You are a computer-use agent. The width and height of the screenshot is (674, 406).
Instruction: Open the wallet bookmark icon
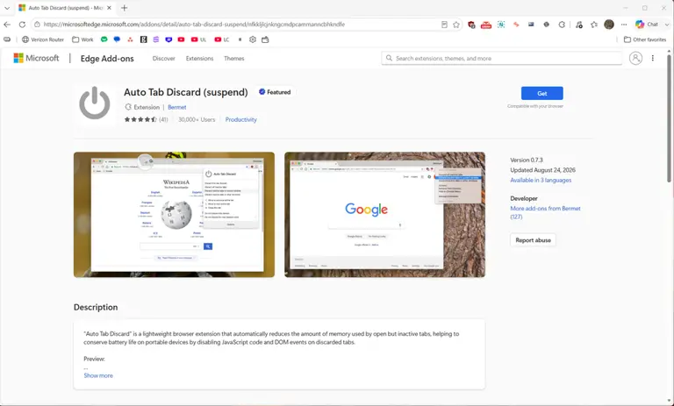[x=265, y=39]
